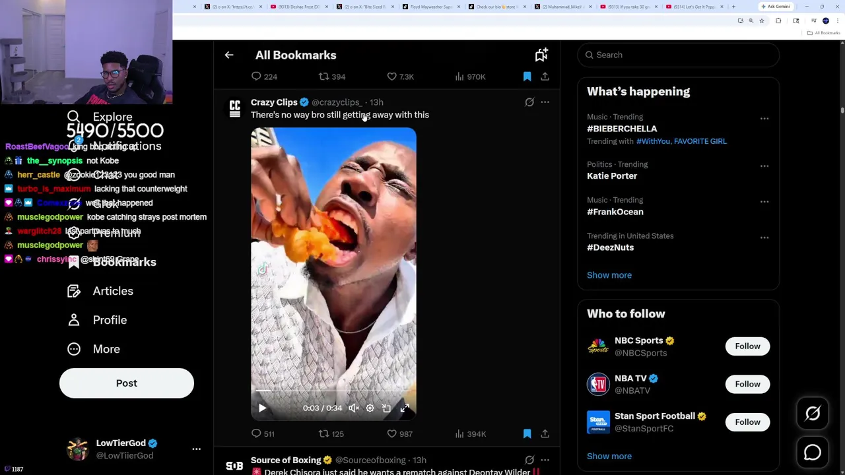Open a new browser tab

click(733, 7)
